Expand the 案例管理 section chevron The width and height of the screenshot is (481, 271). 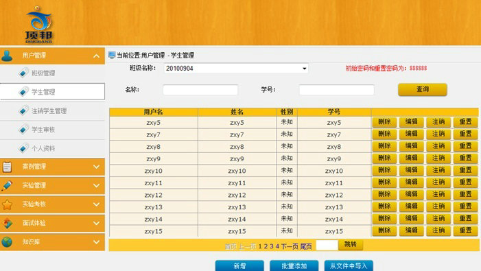[x=96, y=167]
